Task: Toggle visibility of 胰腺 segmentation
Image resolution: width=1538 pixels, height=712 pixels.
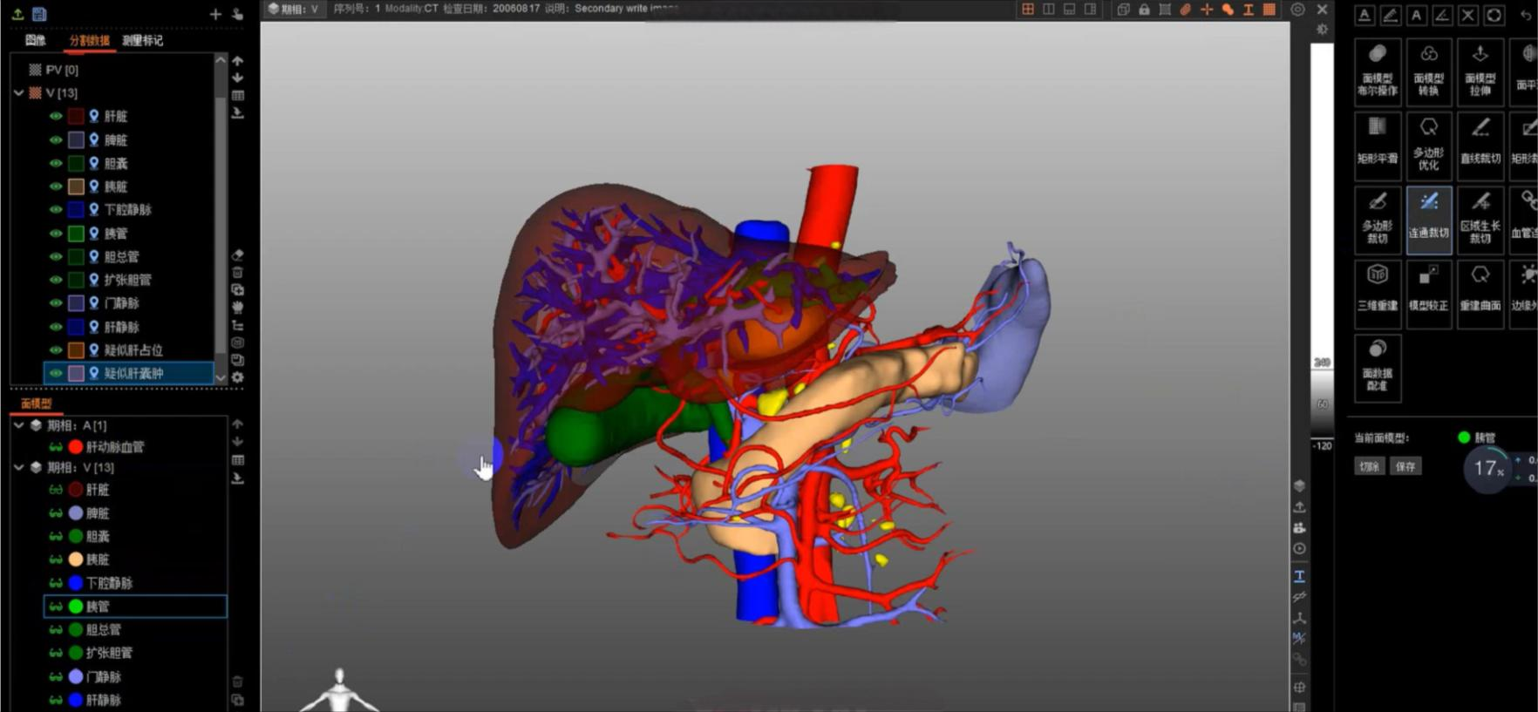Action: pos(56,186)
